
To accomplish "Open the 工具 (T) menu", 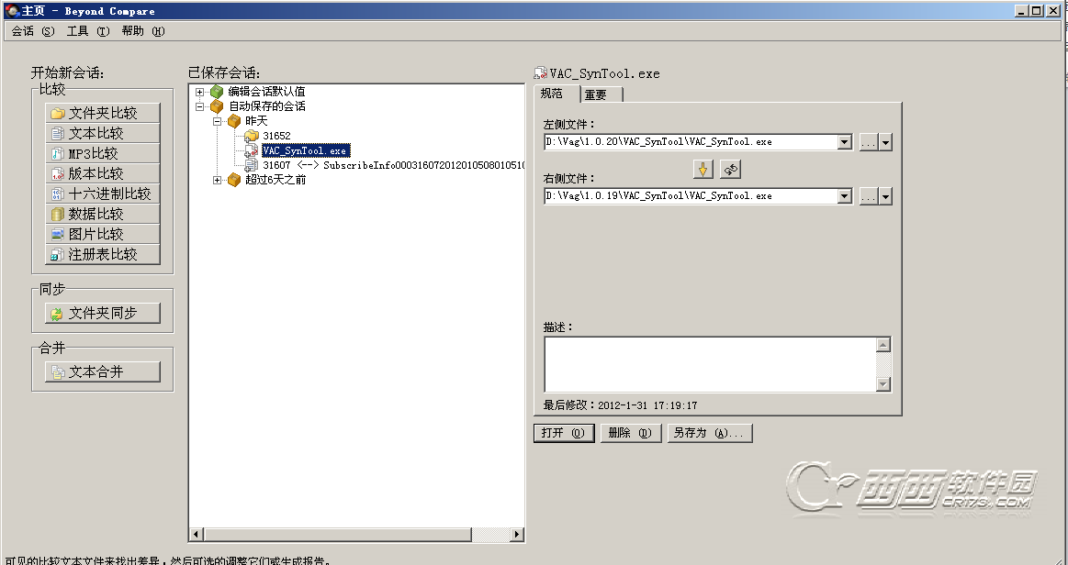I will tap(88, 31).
